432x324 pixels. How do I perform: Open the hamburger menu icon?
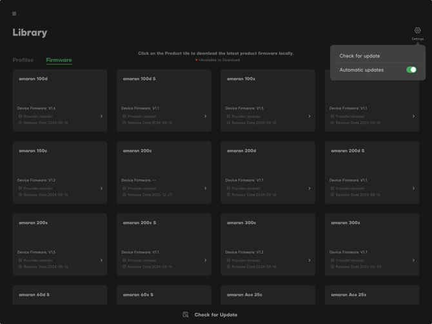pos(14,14)
